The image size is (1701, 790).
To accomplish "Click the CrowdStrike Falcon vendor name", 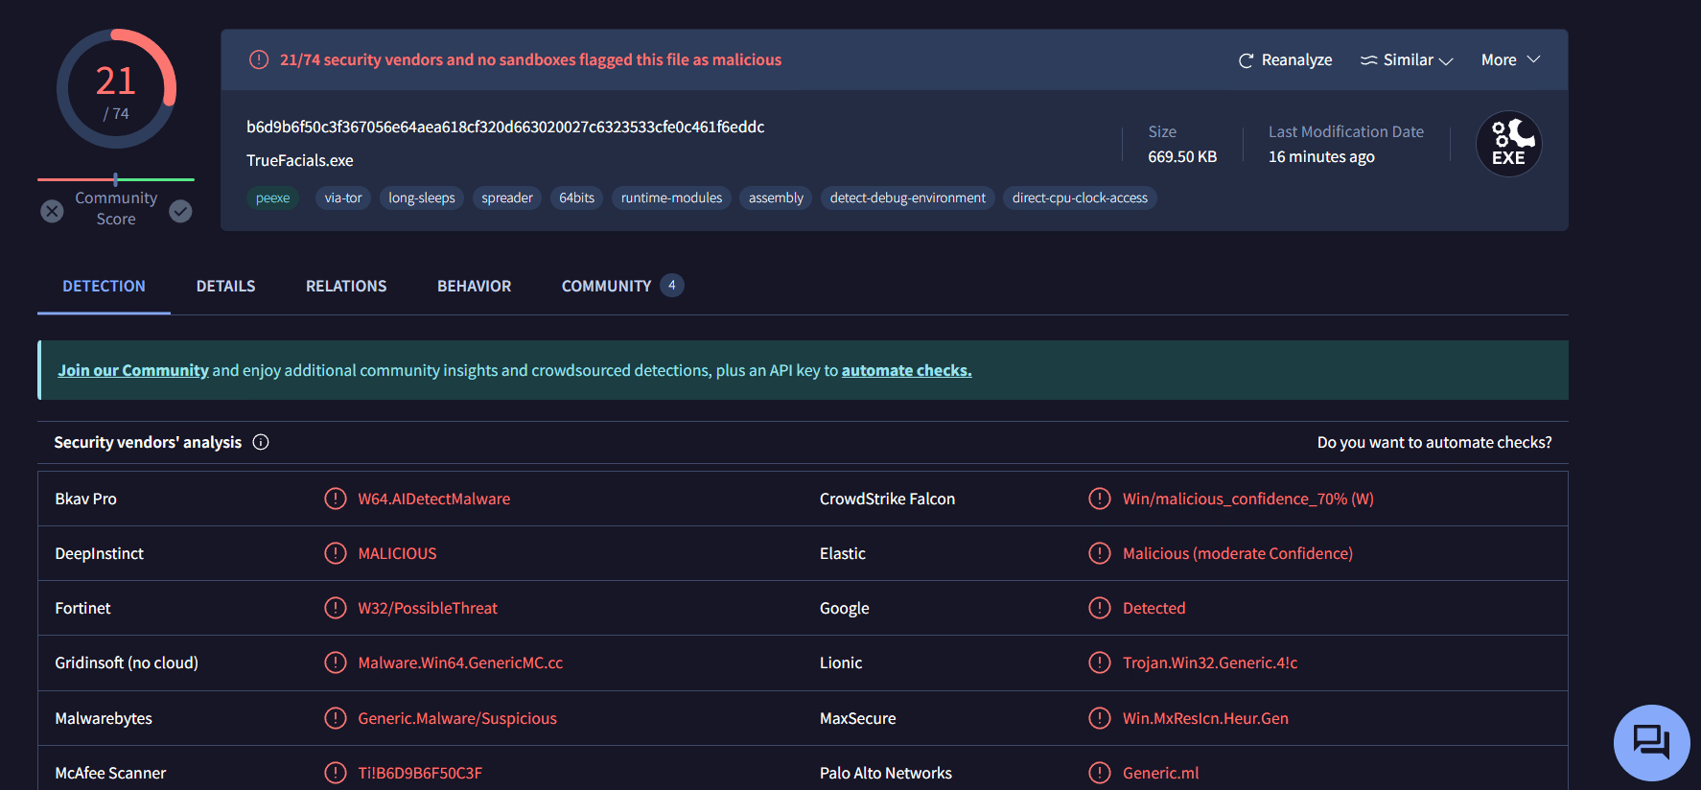I will tap(887, 499).
